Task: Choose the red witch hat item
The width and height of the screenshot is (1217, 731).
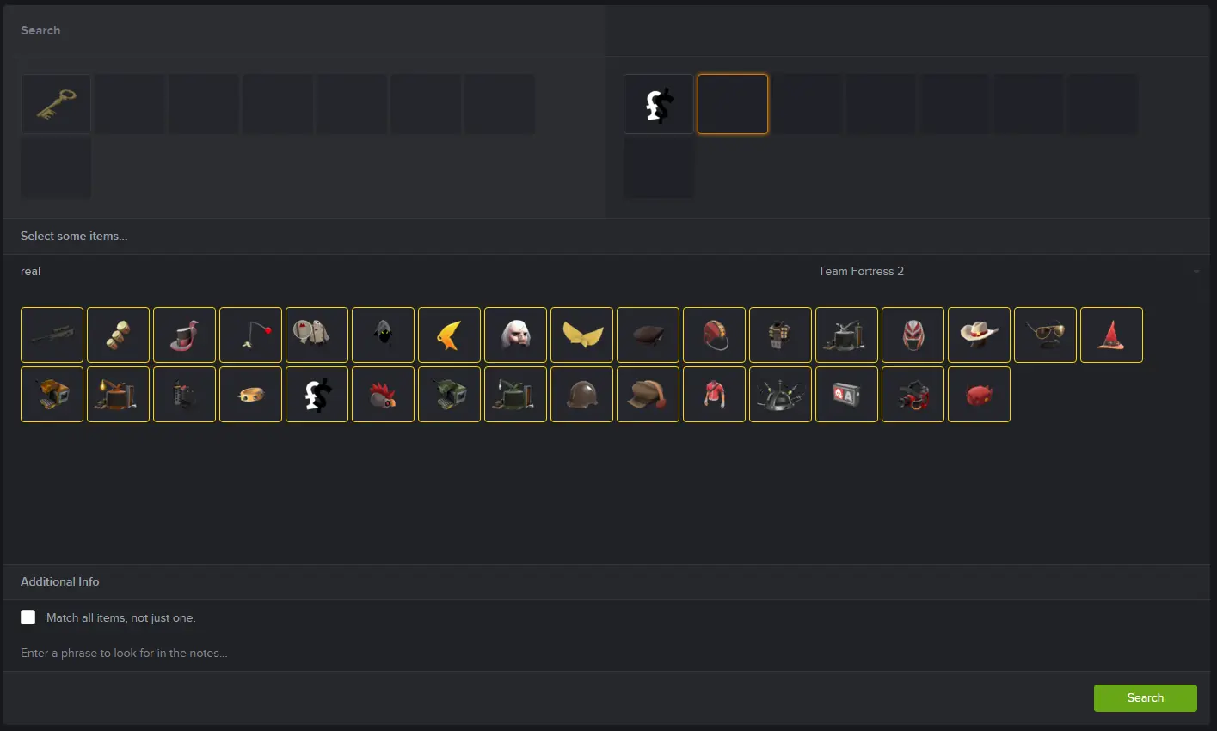Action: point(1112,335)
